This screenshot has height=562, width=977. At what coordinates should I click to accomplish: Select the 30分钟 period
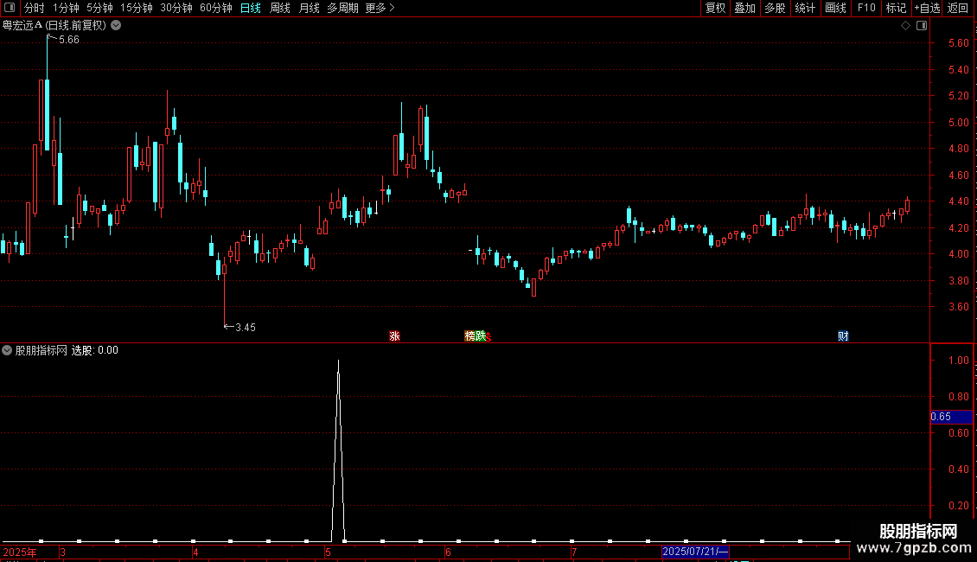pyautogui.click(x=176, y=8)
